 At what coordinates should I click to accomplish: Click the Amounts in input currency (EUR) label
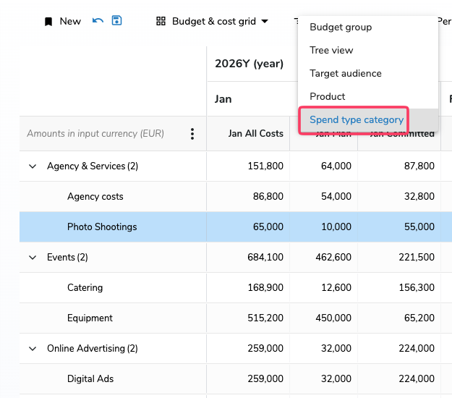(95, 134)
